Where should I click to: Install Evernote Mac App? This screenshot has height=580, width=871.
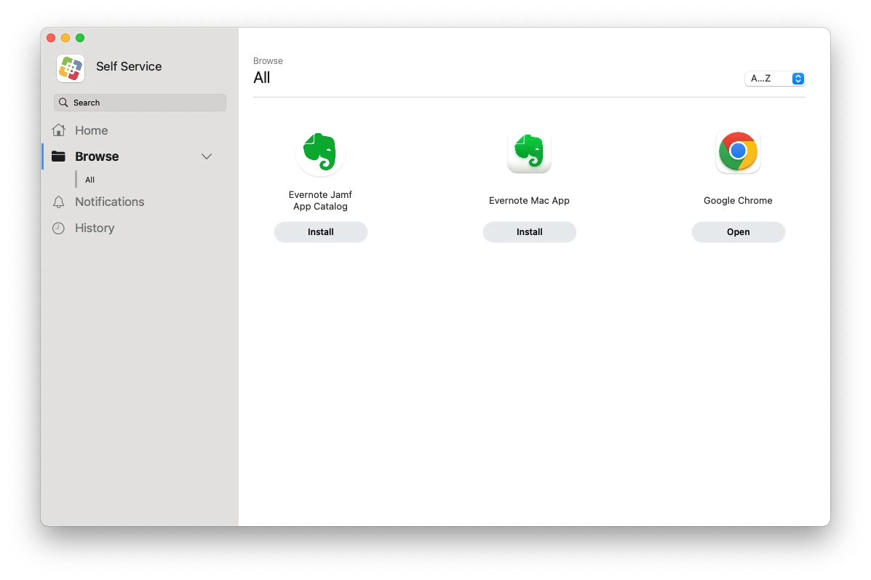[530, 231]
